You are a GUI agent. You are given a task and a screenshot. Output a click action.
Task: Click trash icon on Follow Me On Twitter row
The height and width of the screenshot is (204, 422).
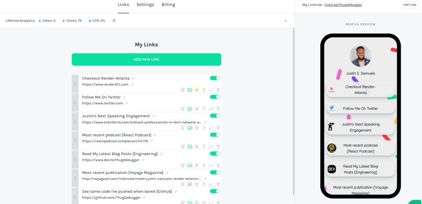click(x=218, y=109)
